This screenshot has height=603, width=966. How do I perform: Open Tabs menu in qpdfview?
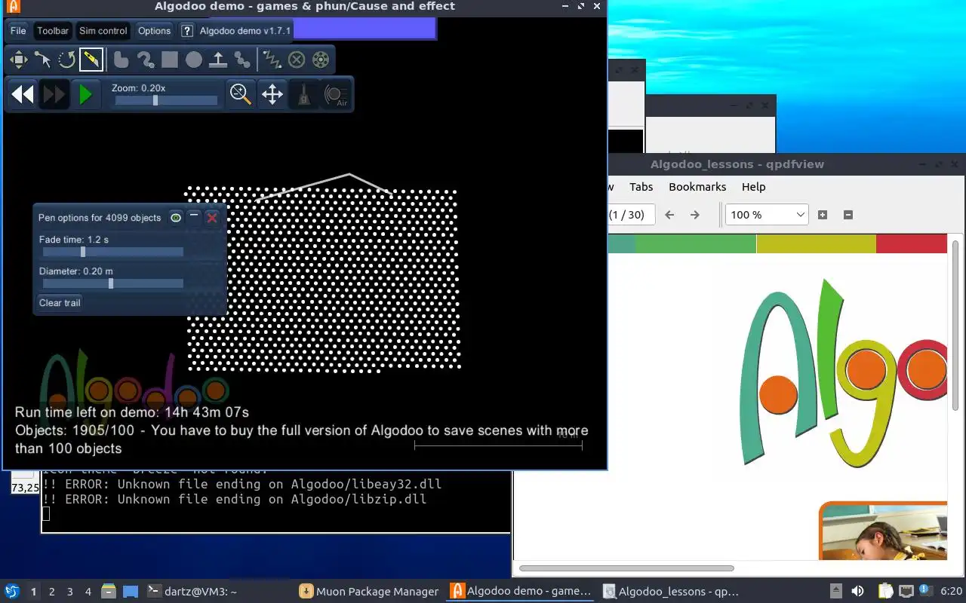click(641, 187)
